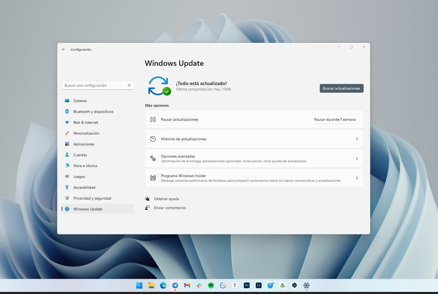Go to Hora e idioma settings
Screen dimensions: 438x294
click(98, 166)
